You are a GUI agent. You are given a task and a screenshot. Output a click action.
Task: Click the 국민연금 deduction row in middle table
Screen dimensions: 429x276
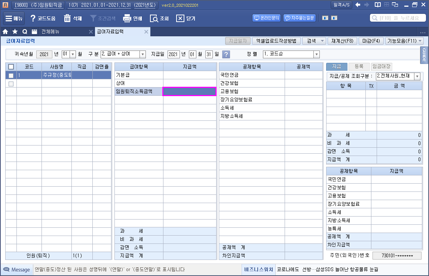click(x=270, y=75)
